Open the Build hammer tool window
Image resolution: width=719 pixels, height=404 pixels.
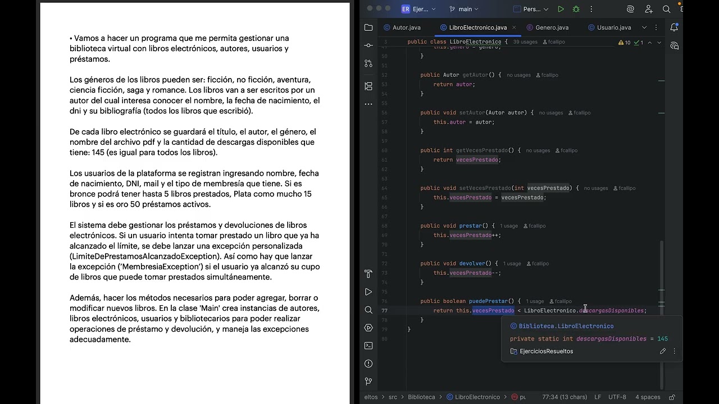click(368, 274)
